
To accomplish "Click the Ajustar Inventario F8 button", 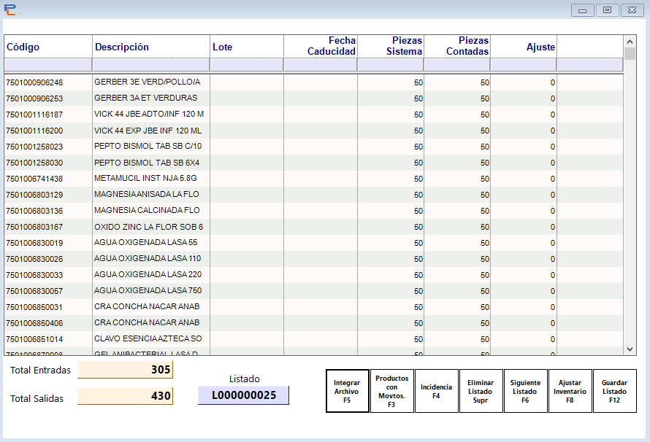I will [570, 390].
